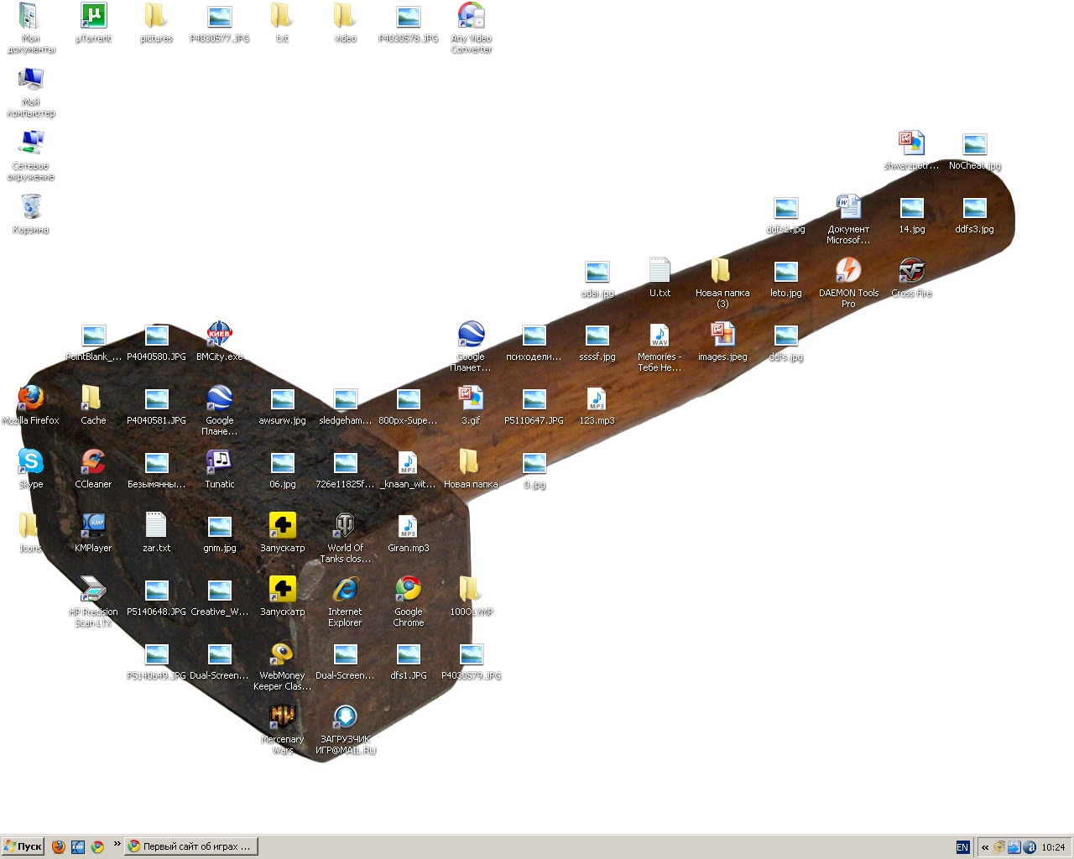Select the 06.jpg image file
Viewport: 1074px width, 859px height.
click(282, 469)
